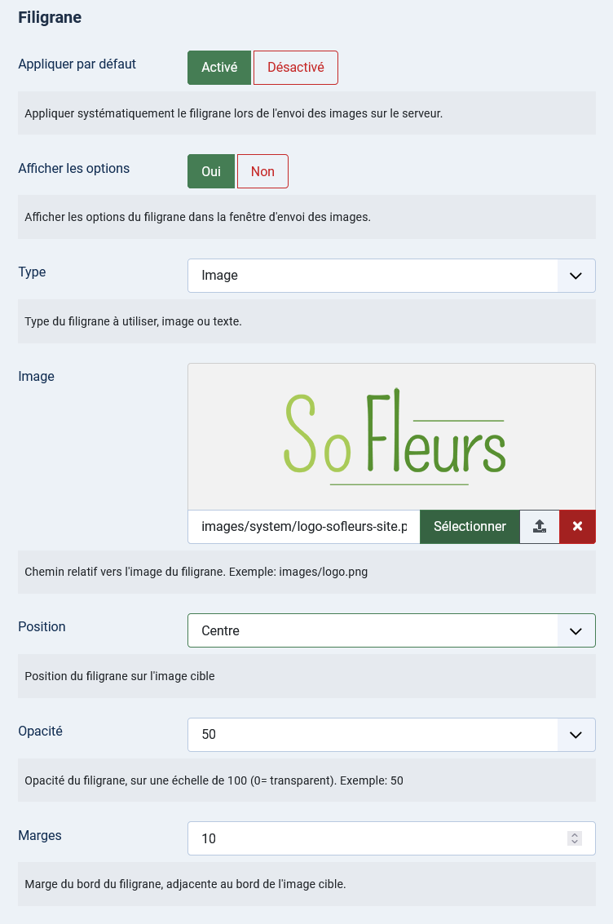Click the Afficher les options label
This screenshot has height=924, width=613.
point(73,169)
